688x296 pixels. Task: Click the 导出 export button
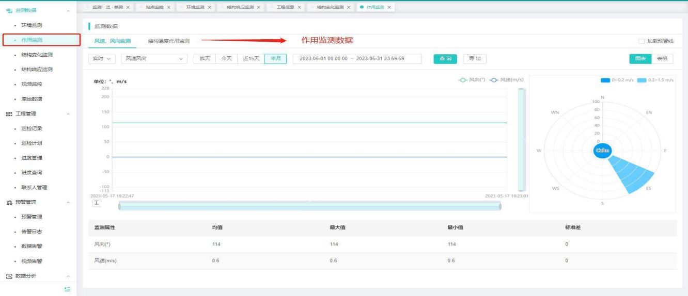tap(474, 59)
